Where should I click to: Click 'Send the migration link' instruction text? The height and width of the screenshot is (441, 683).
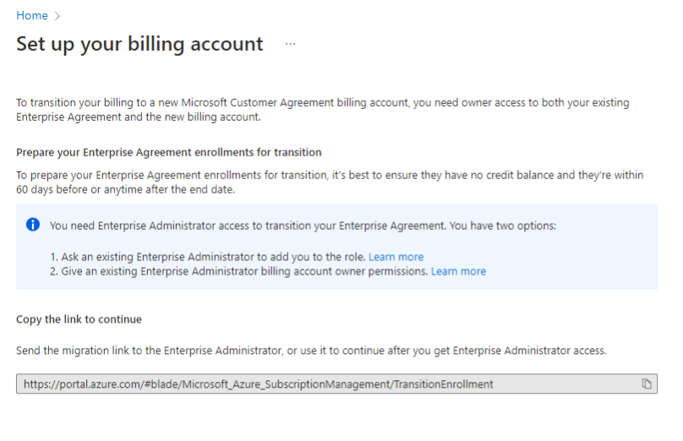click(x=311, y=351)
